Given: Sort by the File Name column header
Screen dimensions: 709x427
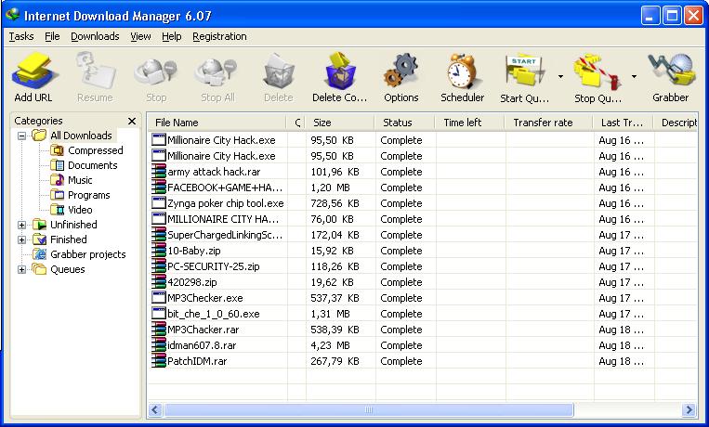Looking at the screenshot, I should tap(217, 123).
